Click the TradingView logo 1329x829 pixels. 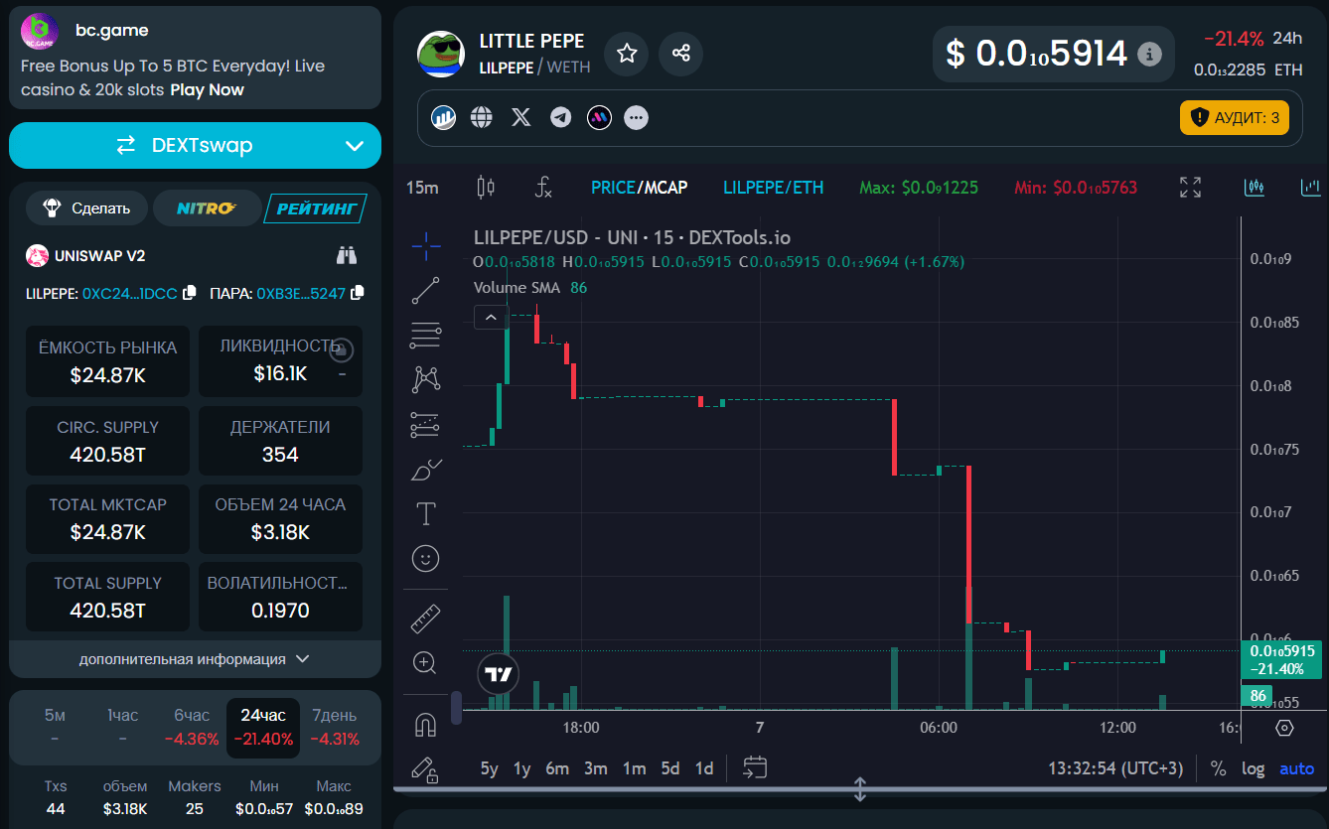tap(499, 674)
